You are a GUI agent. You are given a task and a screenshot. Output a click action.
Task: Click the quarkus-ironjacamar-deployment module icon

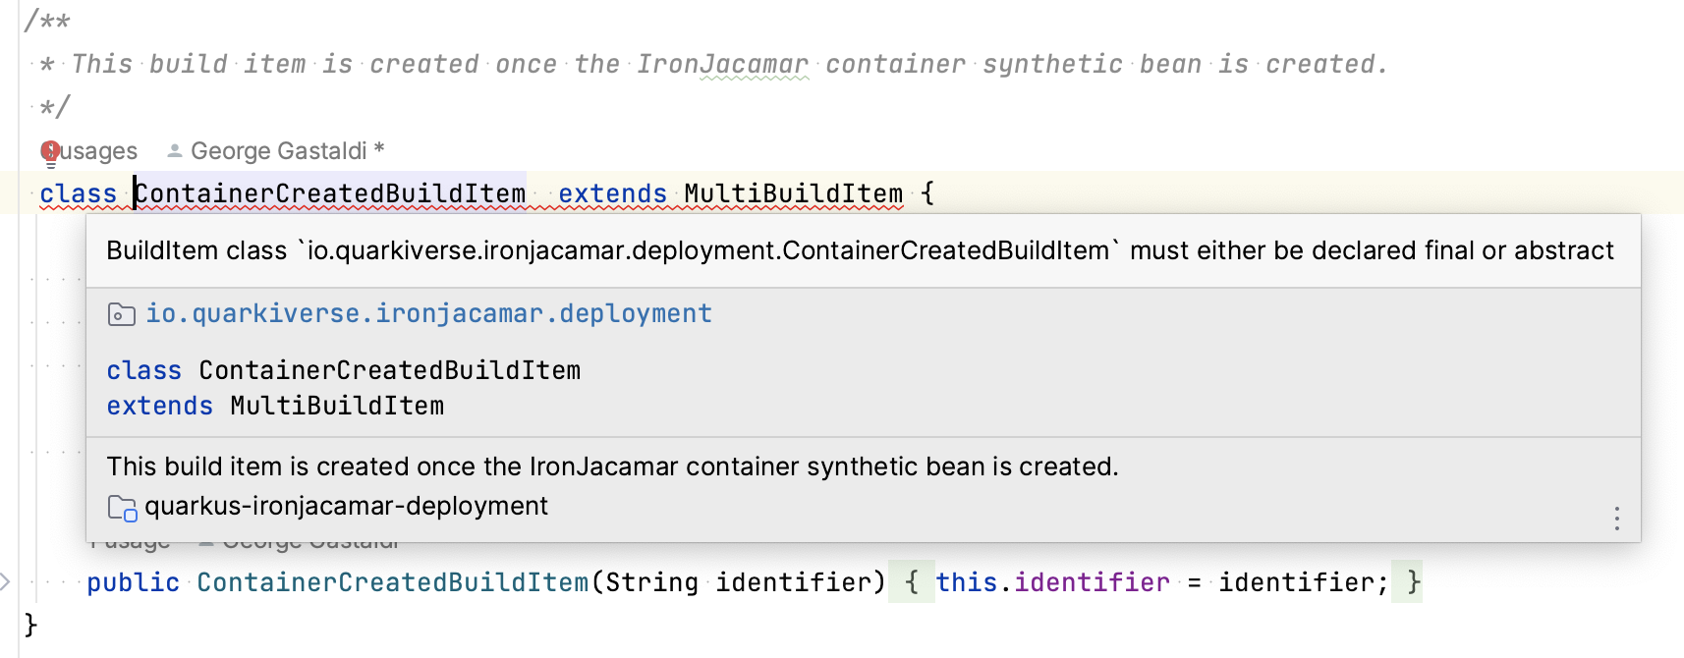pyautogui.click(x=122, y=508)
